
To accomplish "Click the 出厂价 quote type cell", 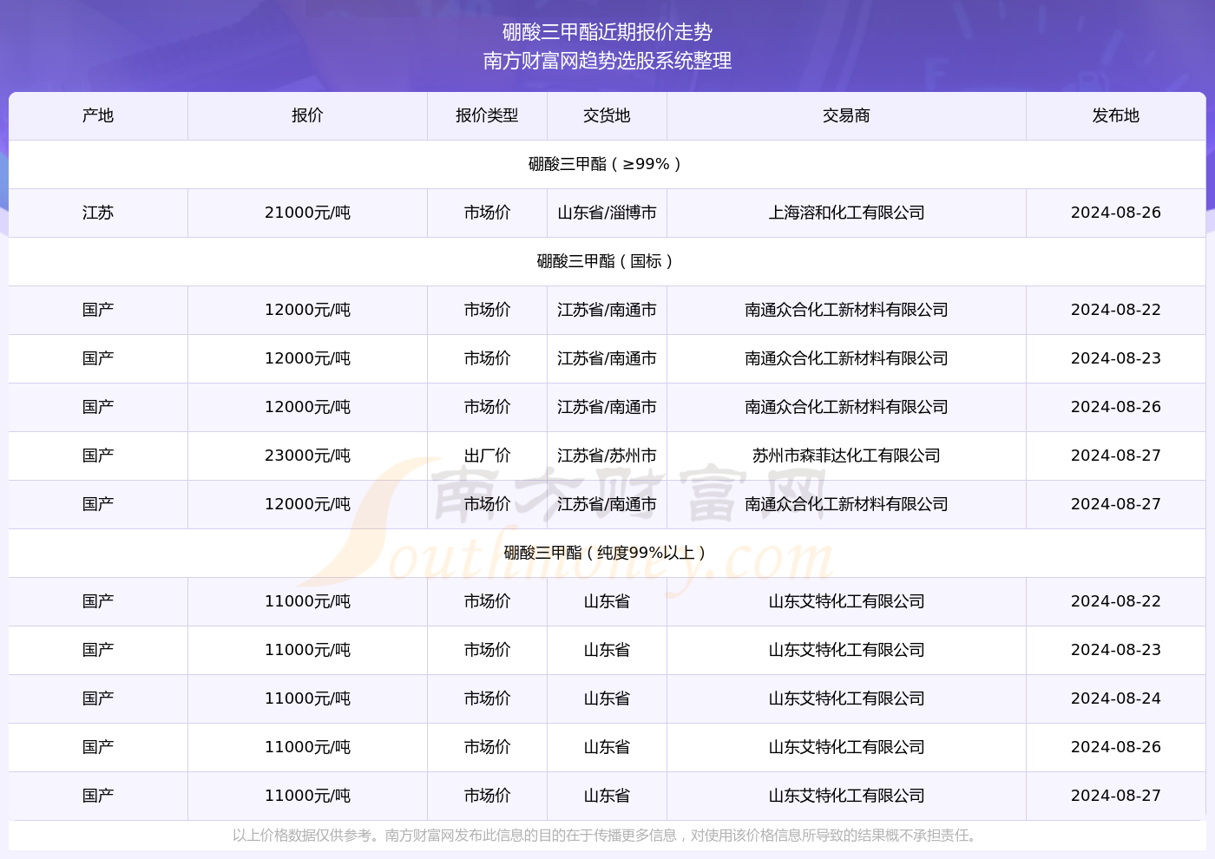I will [x=487, y=456].
